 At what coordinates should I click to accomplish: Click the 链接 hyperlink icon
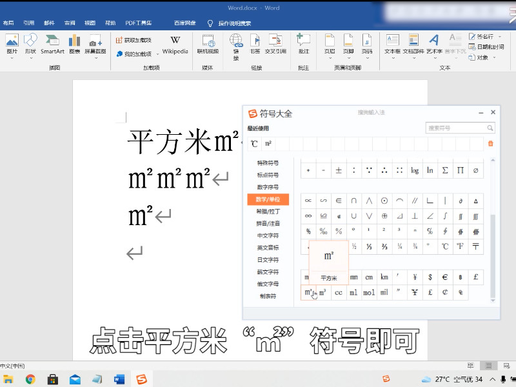click(236, 40)
